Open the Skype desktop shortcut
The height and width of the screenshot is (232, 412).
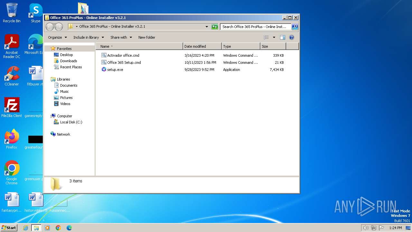click(35, 13)
